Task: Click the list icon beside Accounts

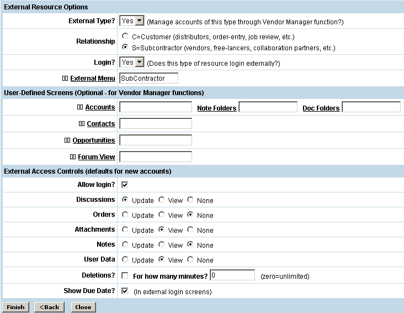Action: click(80, 107)
